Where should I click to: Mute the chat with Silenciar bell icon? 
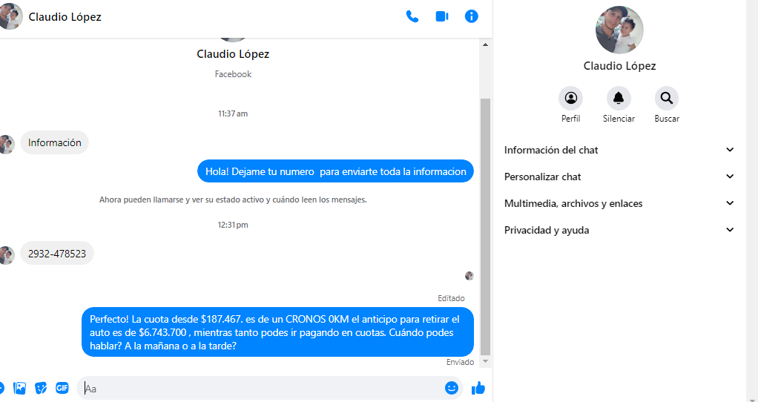[619, 98]
